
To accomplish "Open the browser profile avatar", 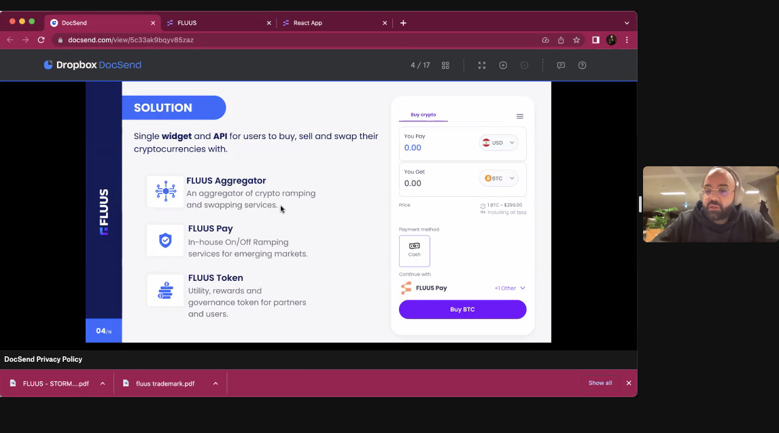I will 611,39.
